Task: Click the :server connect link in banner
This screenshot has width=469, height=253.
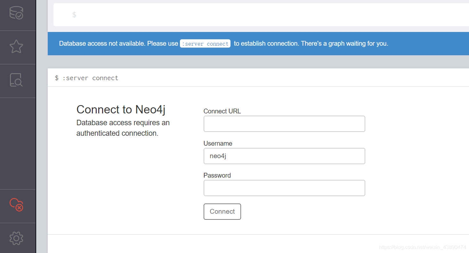Action: pyautogui.click(x=205, y=44)
